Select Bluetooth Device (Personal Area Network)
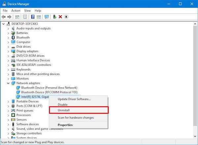The height and width of the screenshot is (145, 198). tap(49, 88)
